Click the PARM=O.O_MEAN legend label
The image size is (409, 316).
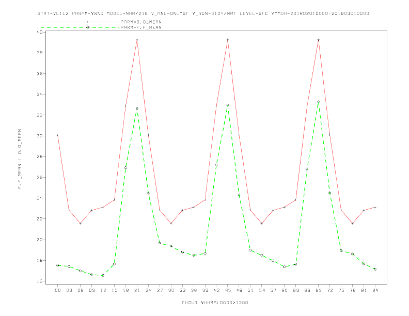pos(141,22)
